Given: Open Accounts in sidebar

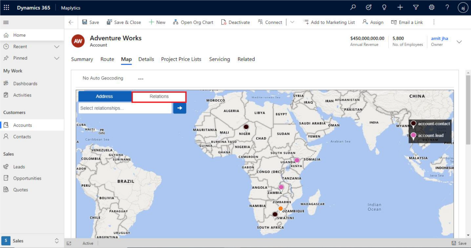Looking at the screenshot, I should [32, 125].
